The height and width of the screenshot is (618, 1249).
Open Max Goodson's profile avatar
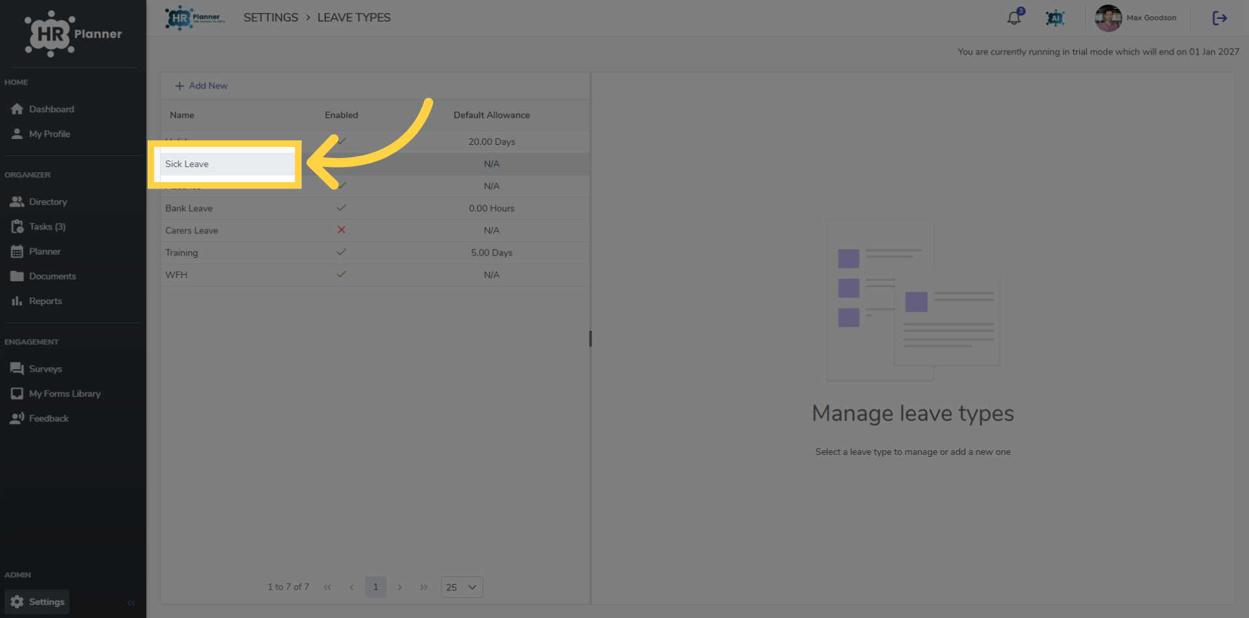1108,18
